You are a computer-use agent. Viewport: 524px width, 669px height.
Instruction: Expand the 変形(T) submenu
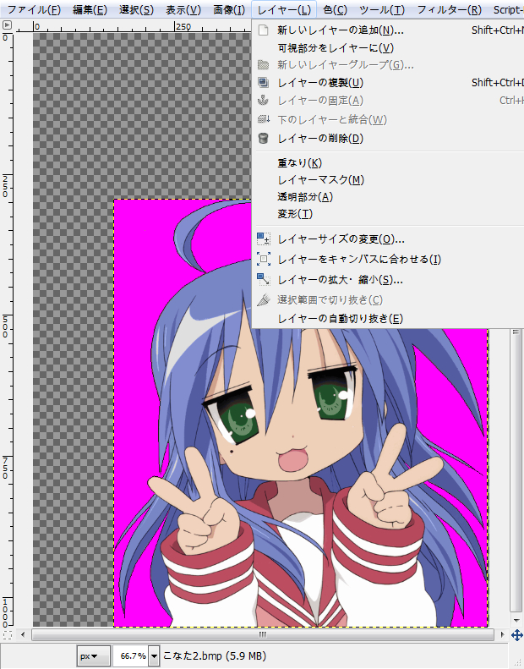388,214
